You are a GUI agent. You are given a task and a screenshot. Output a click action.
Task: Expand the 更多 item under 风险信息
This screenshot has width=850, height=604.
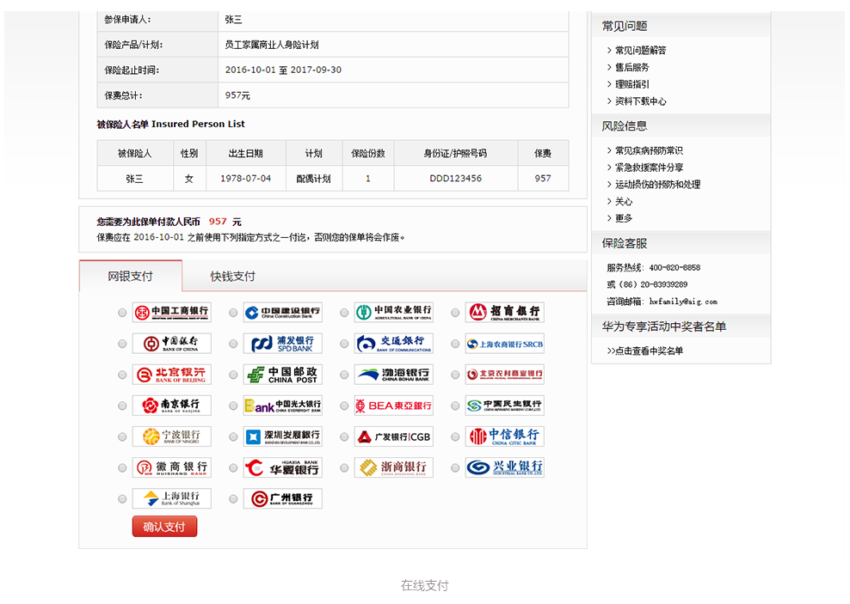pyautogui.click(x=624, y=218)
